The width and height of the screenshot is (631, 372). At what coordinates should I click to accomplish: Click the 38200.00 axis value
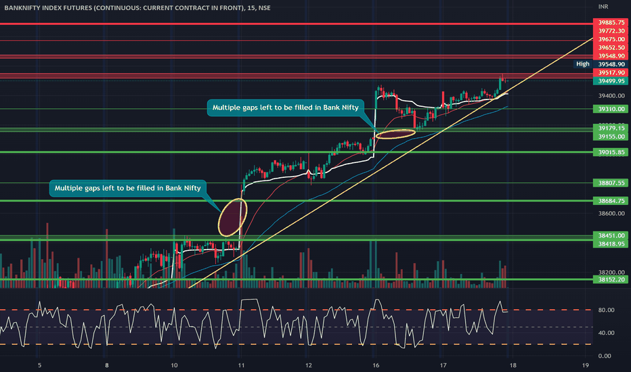point(611,273)
